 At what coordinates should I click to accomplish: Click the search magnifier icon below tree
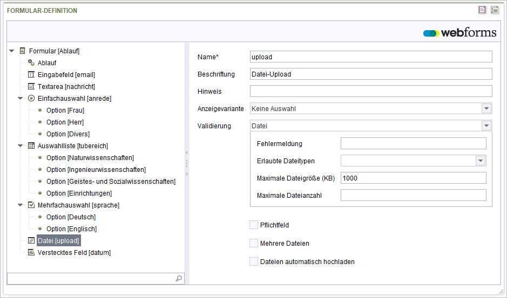[179, 278]
